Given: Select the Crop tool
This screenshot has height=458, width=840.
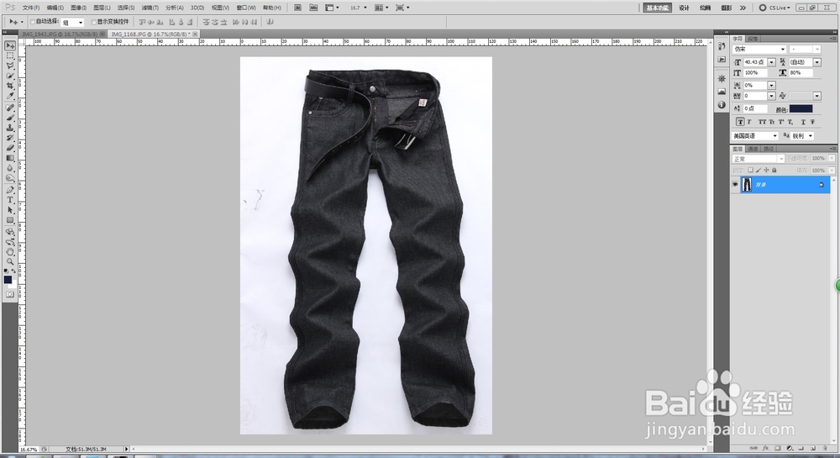Looking at the screenshot, I should [9, 86].
